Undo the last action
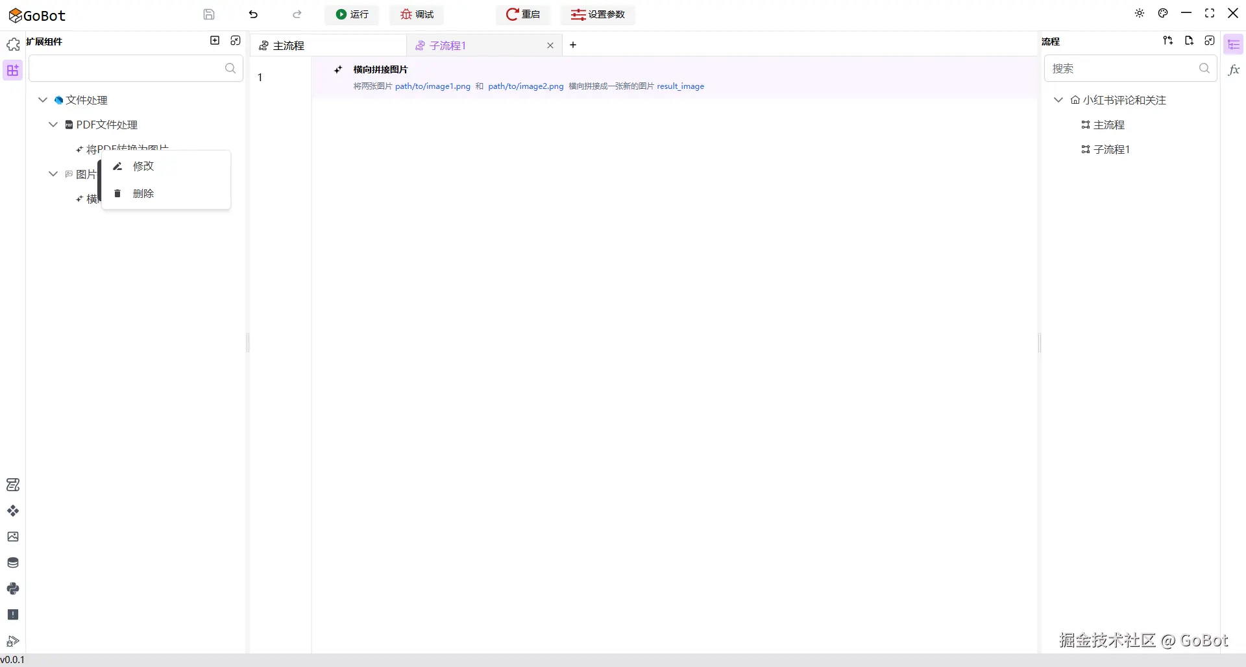Image resolution: width=1246 pixels, height=667 pixels. pyautogui.click(x=253, y=14)
